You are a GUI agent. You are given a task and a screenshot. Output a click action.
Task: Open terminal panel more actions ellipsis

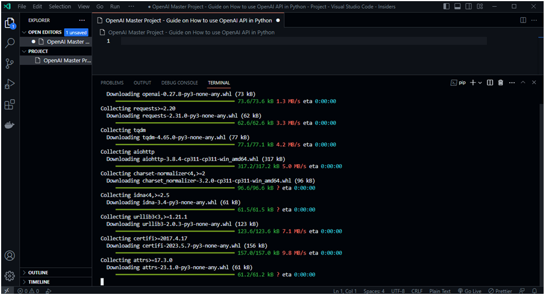point(512,82)
